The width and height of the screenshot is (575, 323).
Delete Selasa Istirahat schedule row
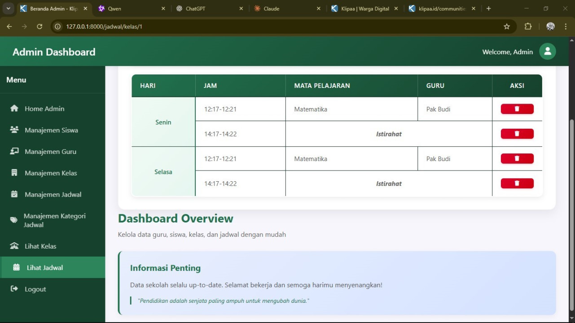pyautogui.click(x=517, y=183)
